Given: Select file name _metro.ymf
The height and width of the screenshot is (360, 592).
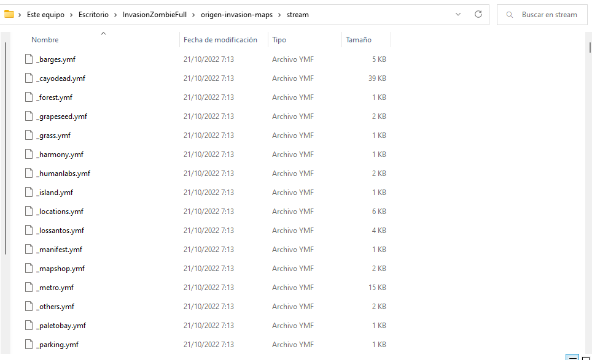Looking at the screenshot, I should [55, 287].
